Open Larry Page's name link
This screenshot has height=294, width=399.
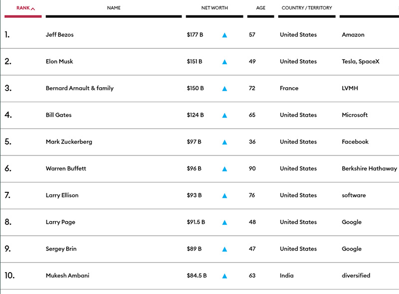pos(60,222)
